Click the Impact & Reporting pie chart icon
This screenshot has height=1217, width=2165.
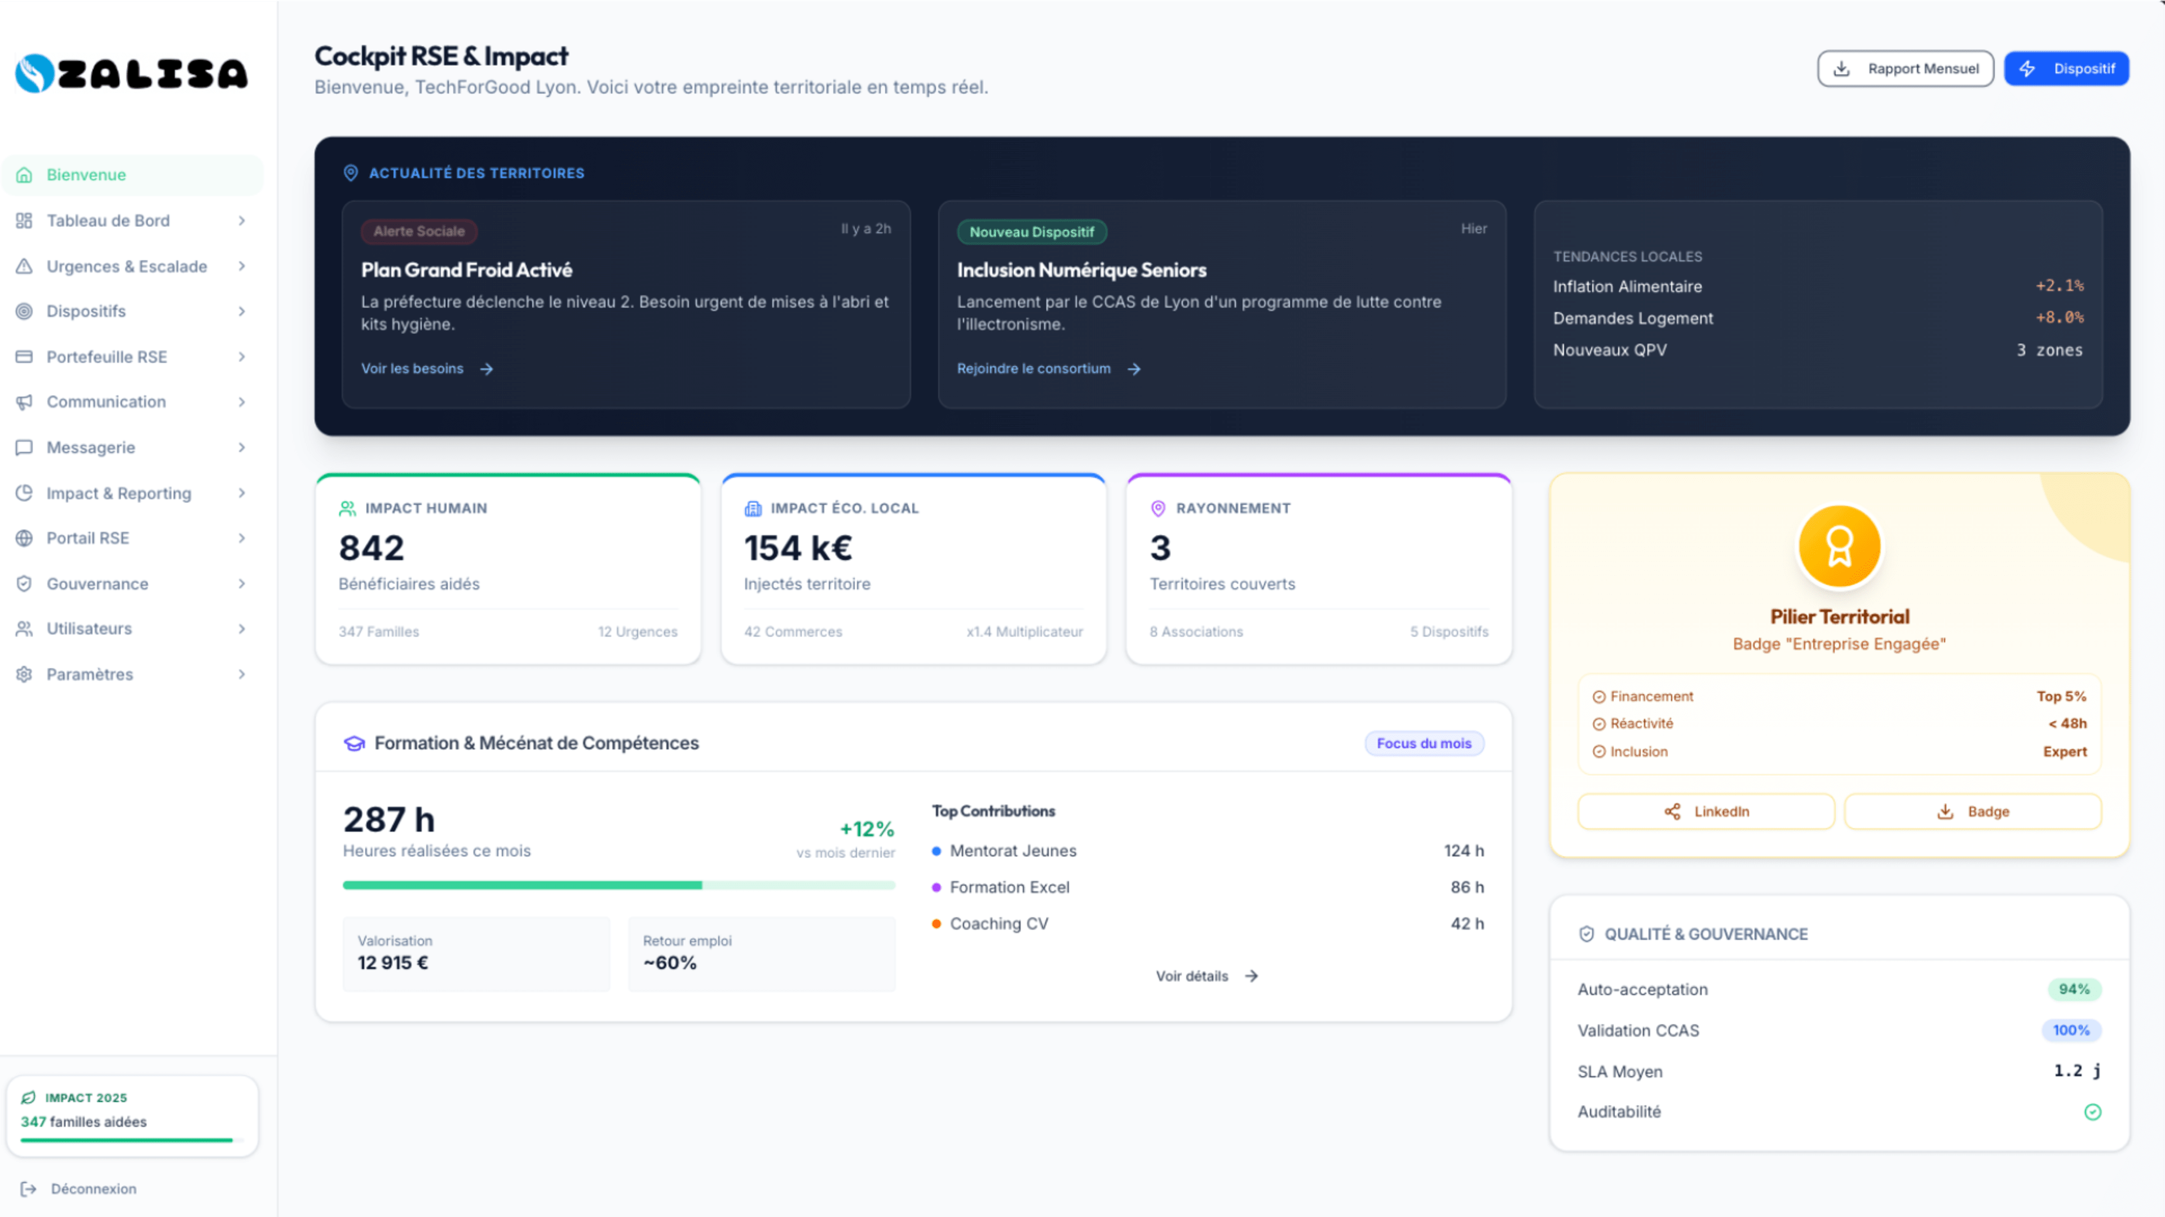[x=24, y=493]
